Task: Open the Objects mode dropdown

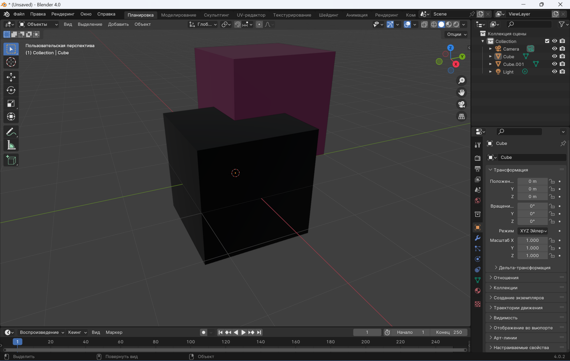Action: [38, 24]
